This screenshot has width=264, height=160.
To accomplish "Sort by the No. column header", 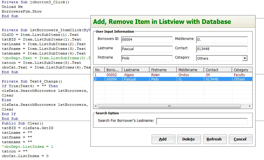I will click(x=99, y=70).
